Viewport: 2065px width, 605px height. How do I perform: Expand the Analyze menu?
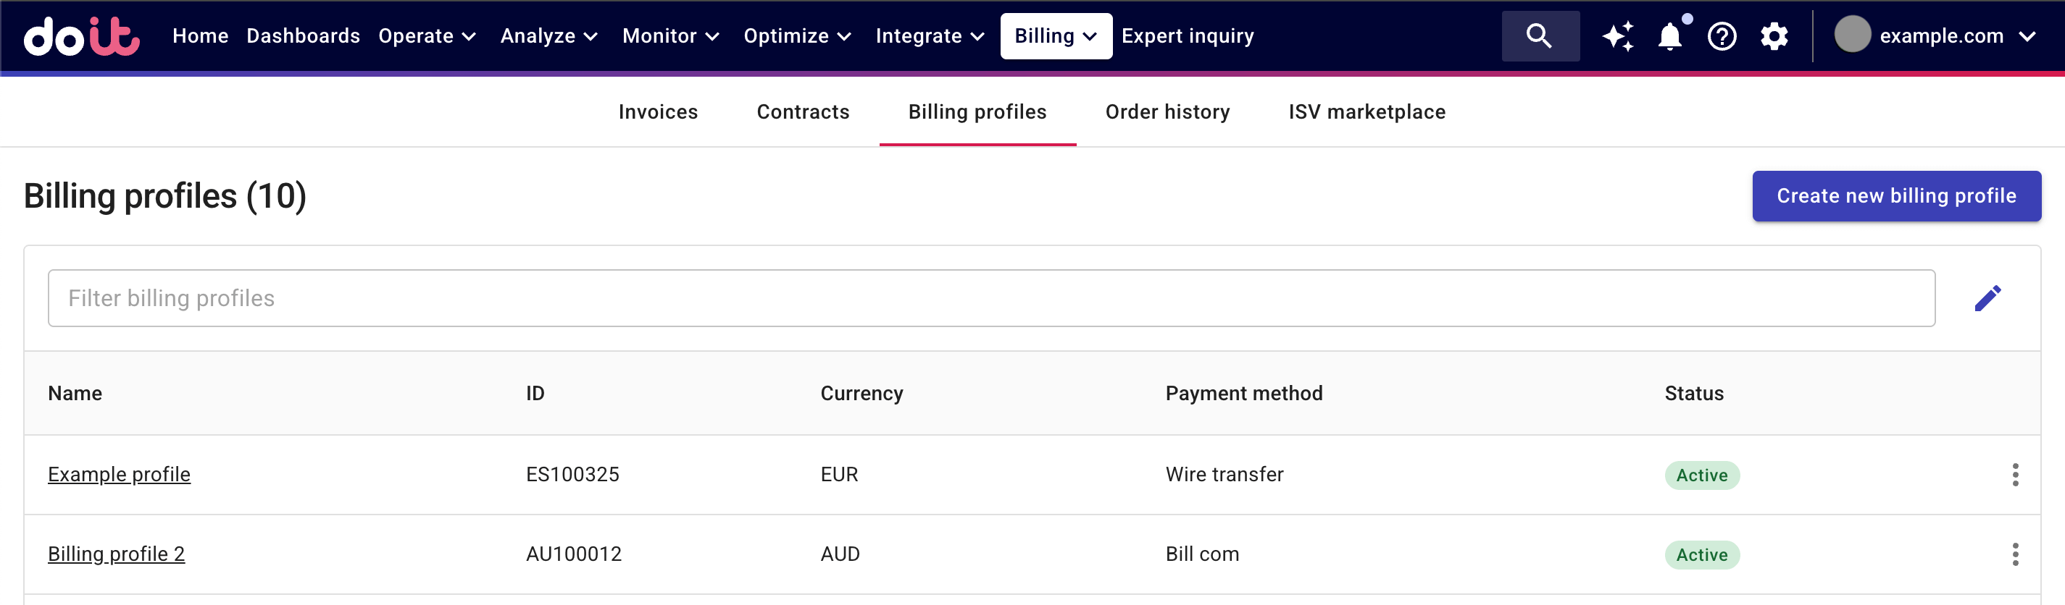tap(548, 36)
